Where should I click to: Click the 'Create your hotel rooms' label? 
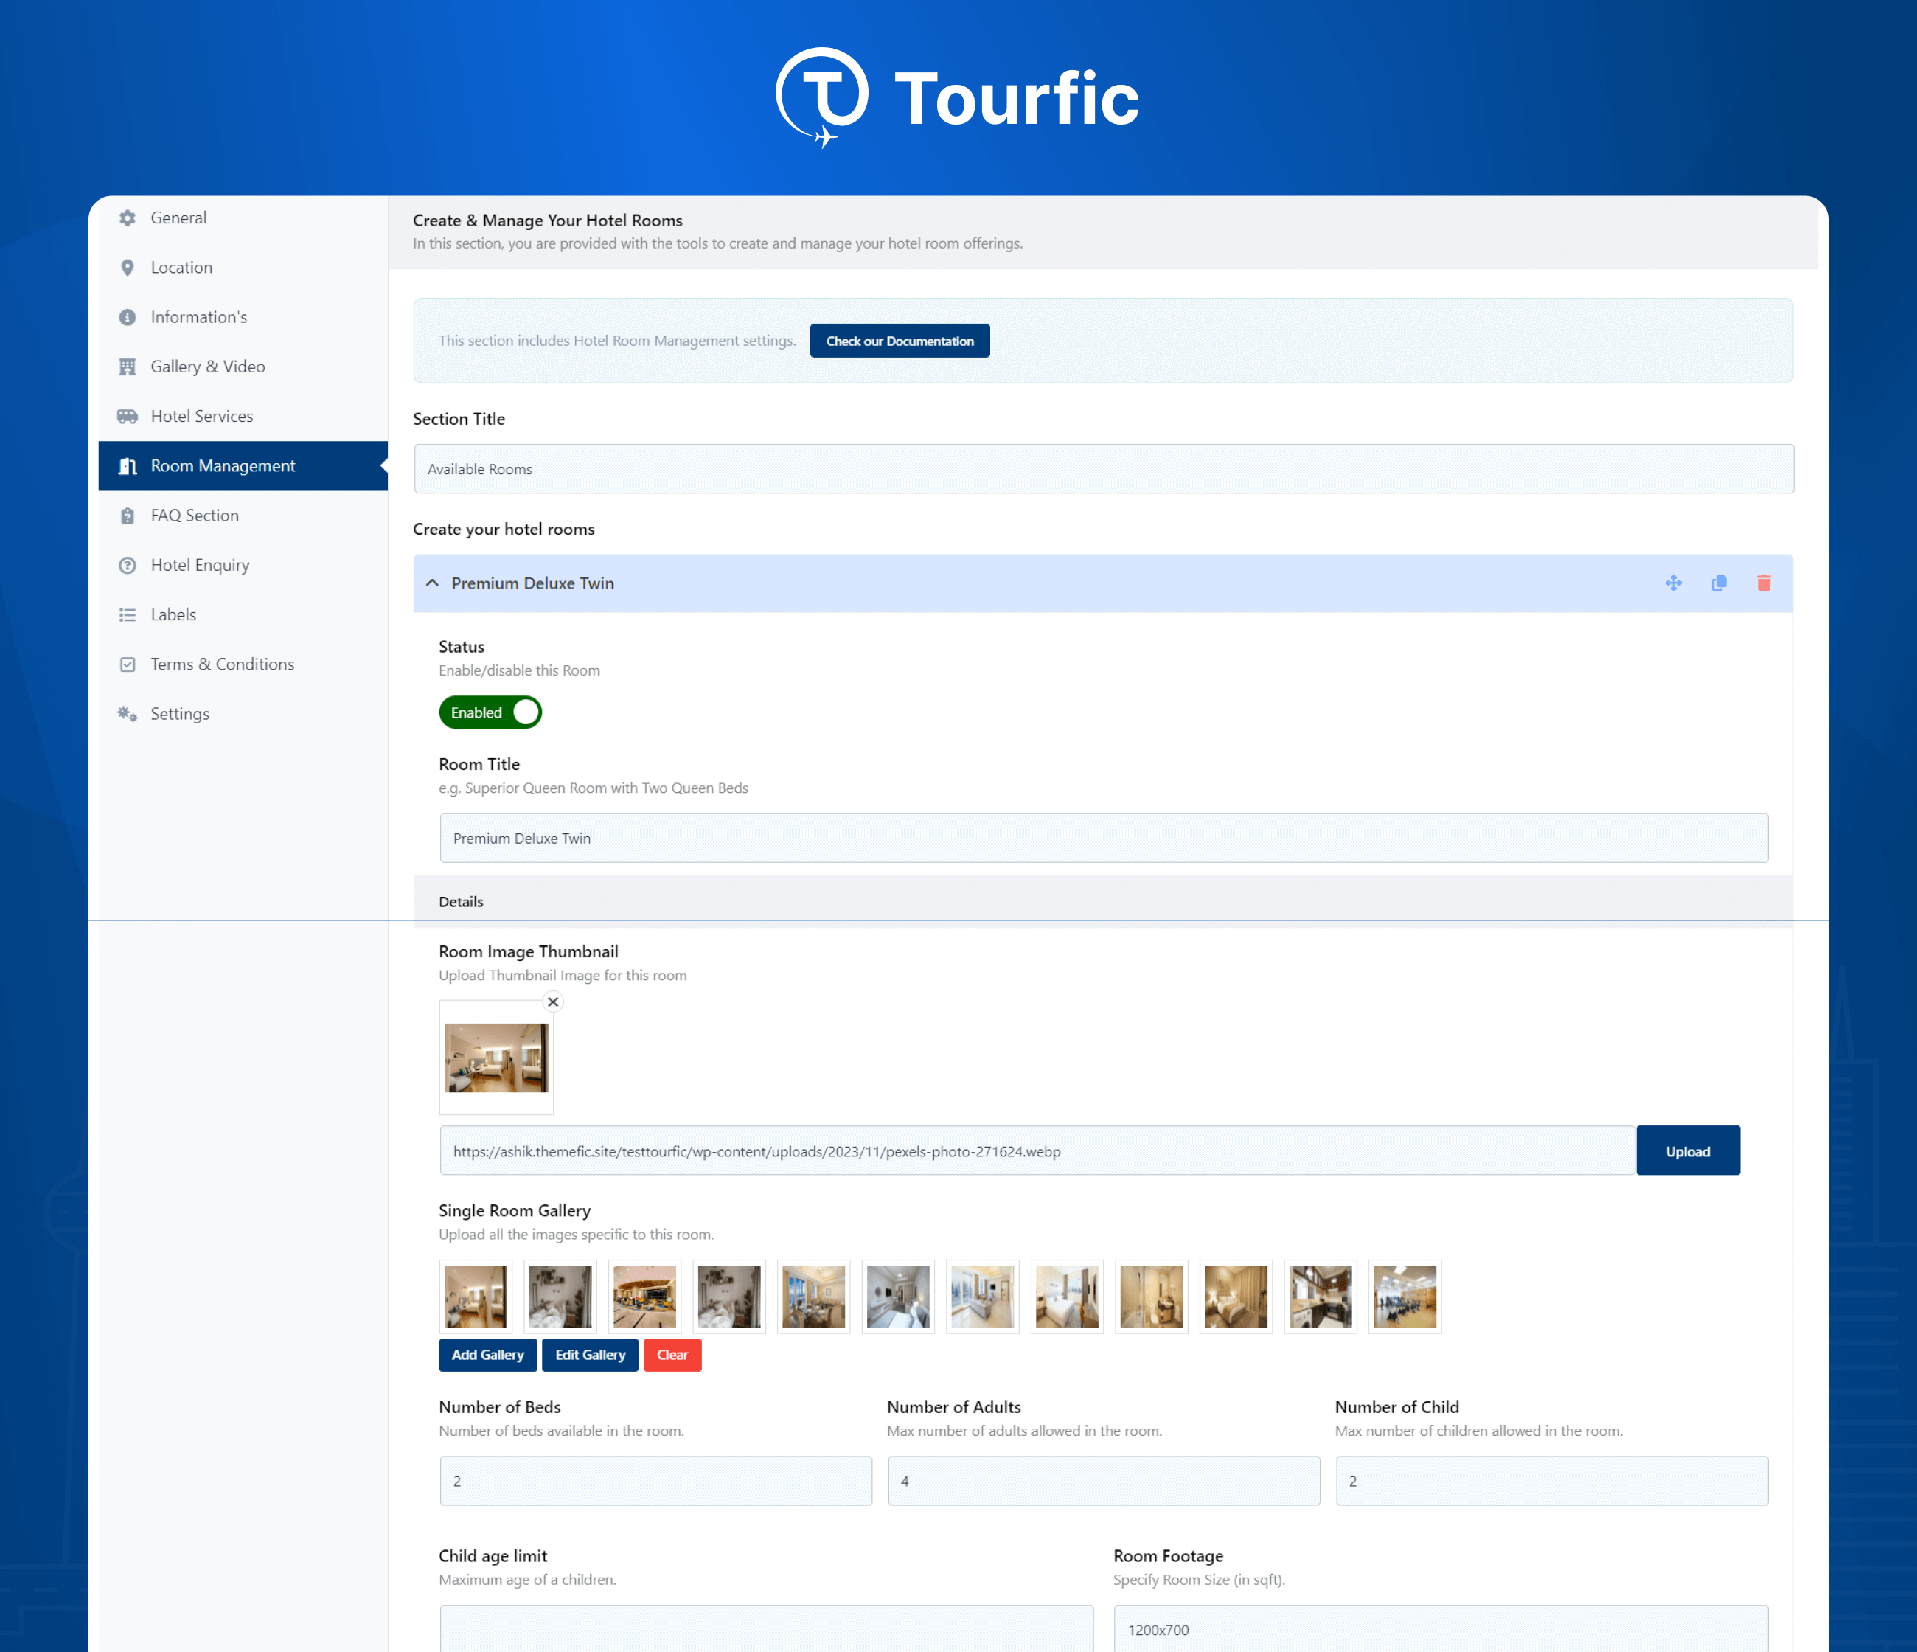tap(504, 530)
